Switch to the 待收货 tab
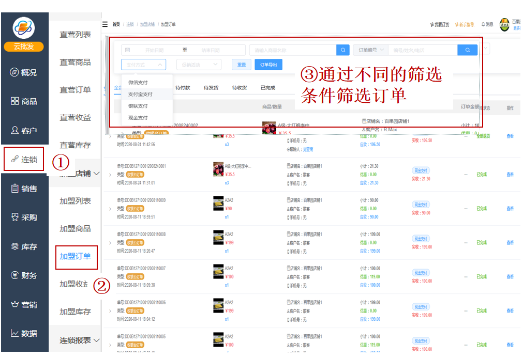This screenshot has width=523, height=358. coord(240,88)
